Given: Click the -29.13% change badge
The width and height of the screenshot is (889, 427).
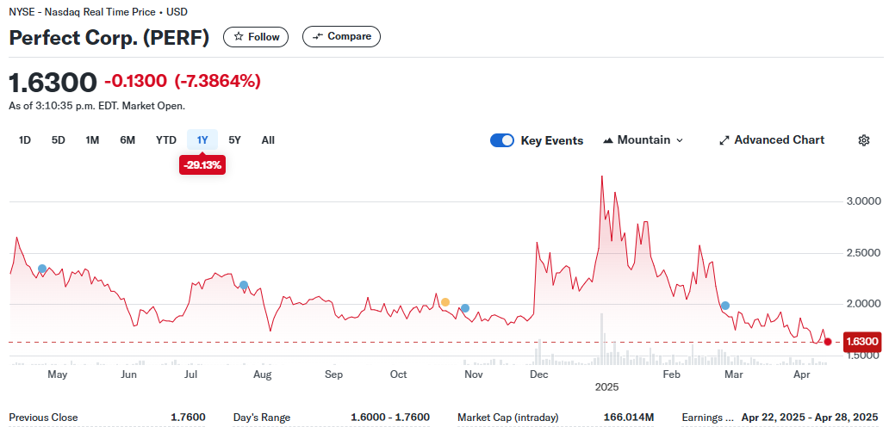Looking at the screenshot, I should [x=202, y=165].
